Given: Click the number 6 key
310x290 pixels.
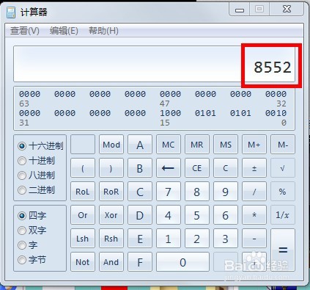Looking at the screenshot, I should [226, 215].
